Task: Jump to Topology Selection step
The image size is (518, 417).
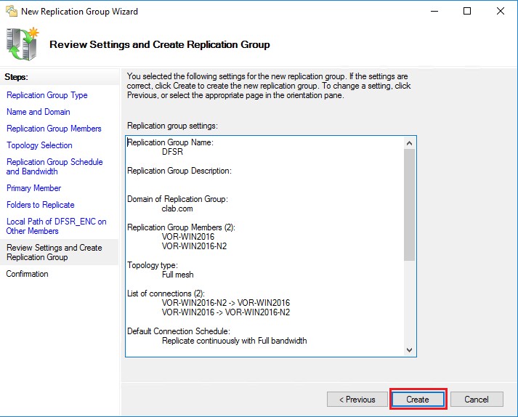Action: pos(39,145)
